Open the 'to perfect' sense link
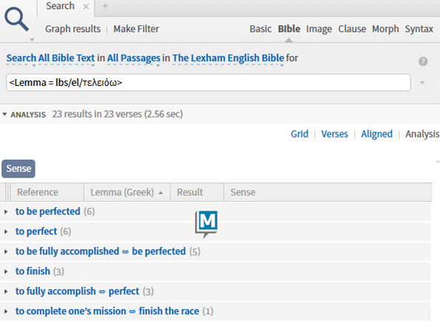Image resolution: width=440 pixels, height=326 pixels. coord(36,231)
